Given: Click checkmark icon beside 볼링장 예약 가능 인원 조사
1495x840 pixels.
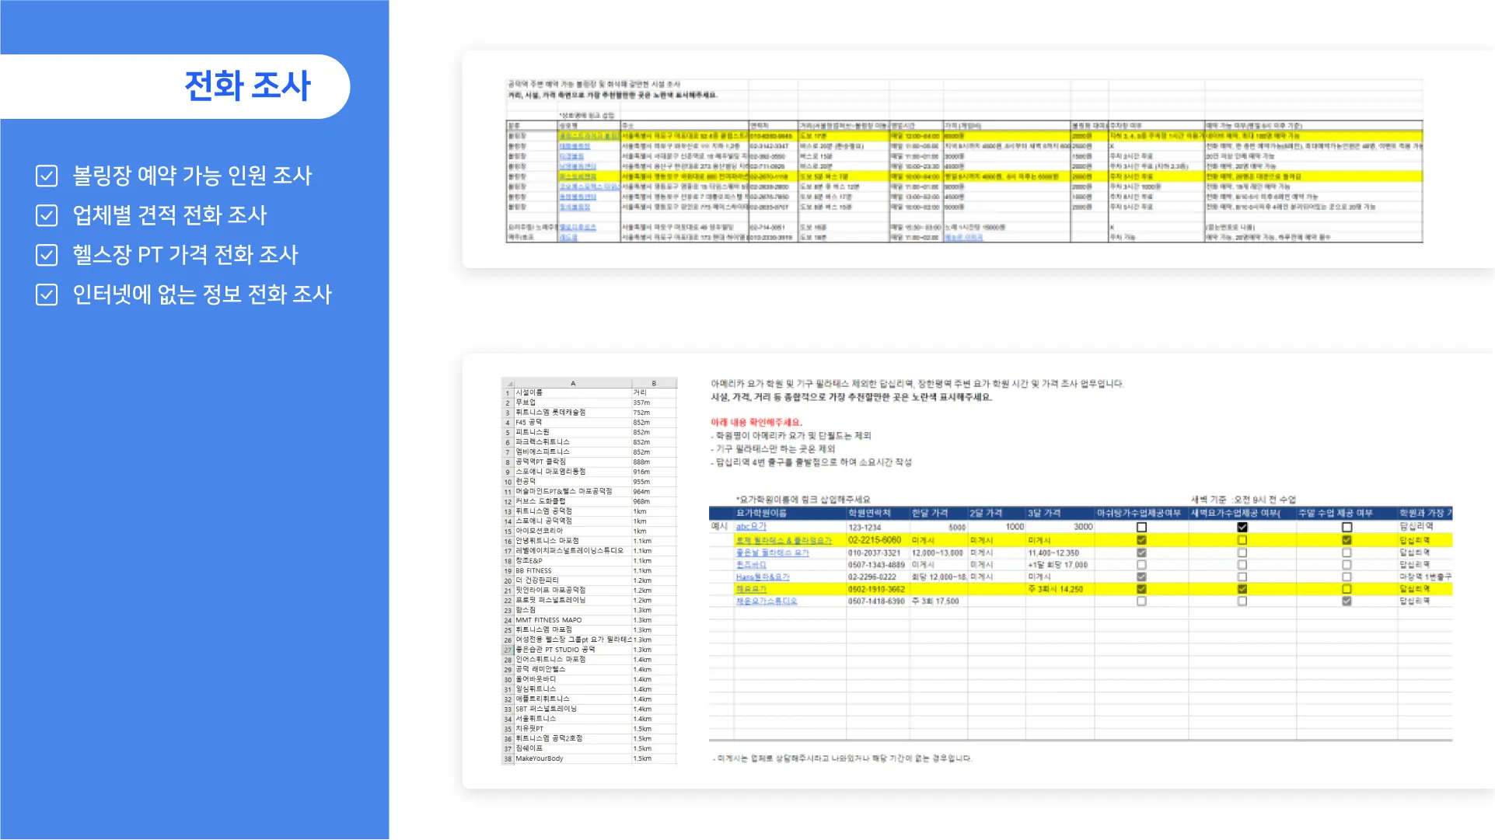Looking at the screenshot, I should 47,176.
